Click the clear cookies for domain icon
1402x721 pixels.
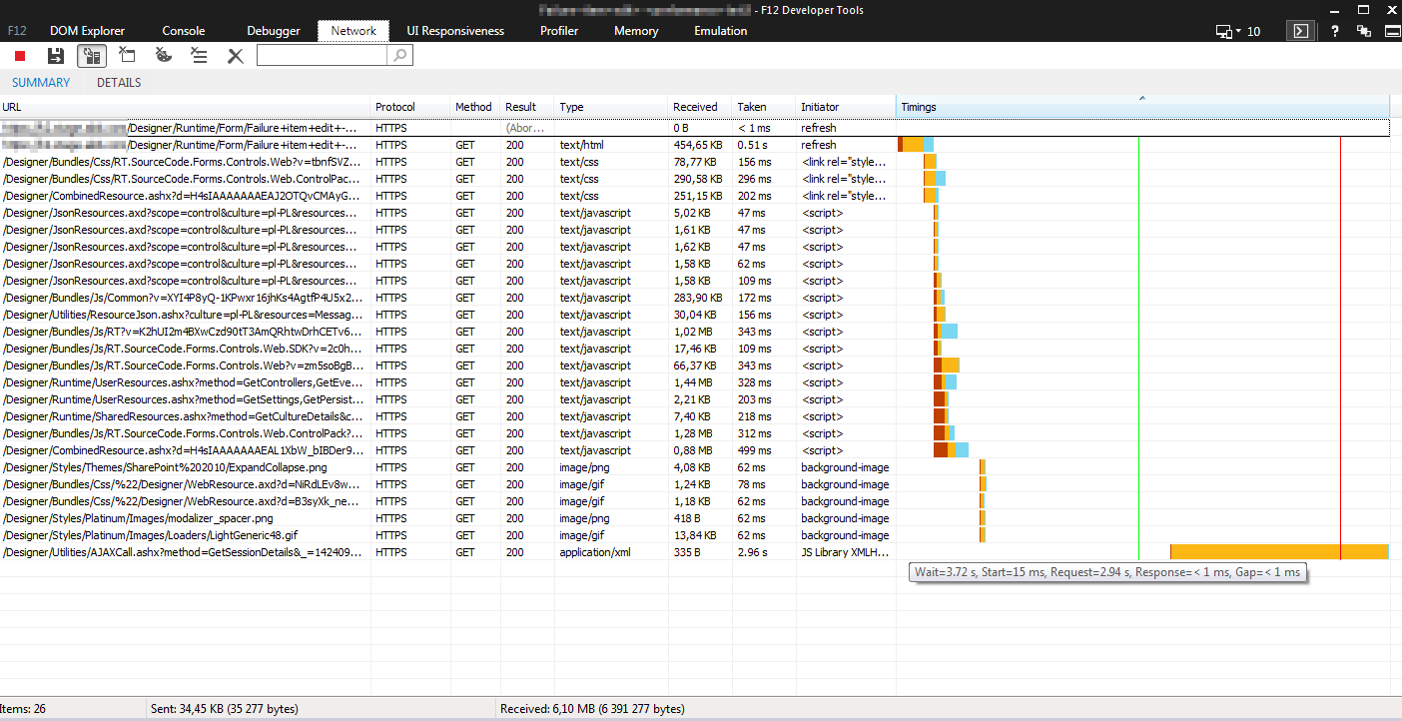point(163,56)
